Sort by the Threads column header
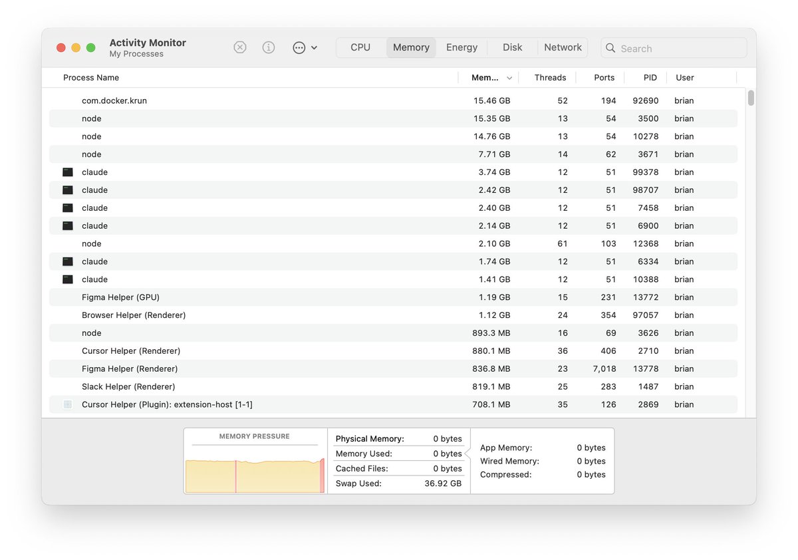 [x=550, y=78]
